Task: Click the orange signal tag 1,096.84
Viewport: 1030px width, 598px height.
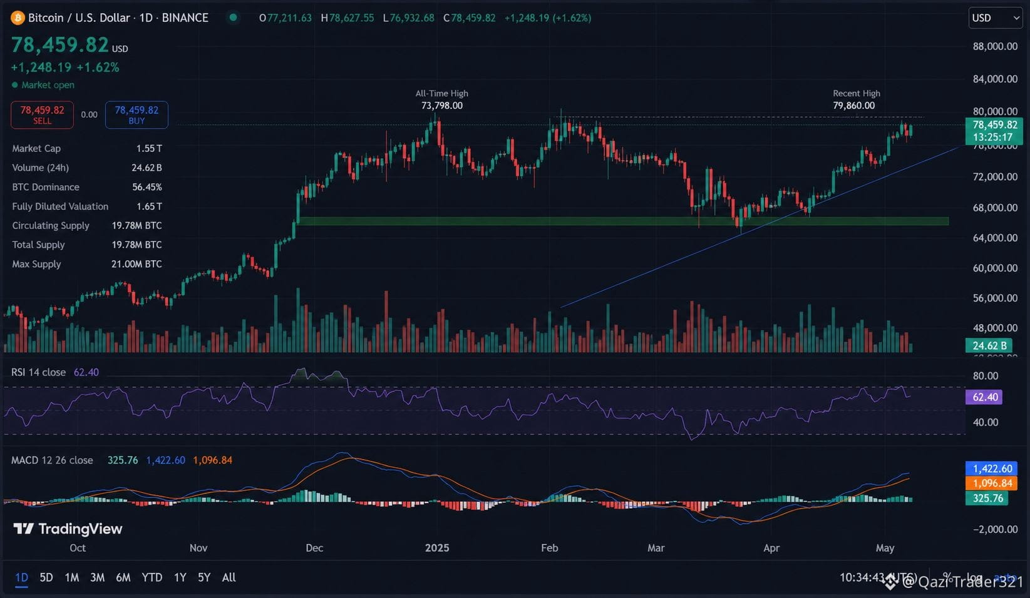Action: (x=992, y=484)
